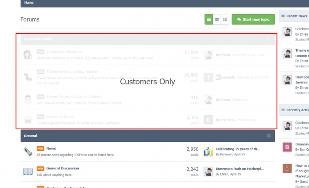Open the General category header link
The height and width of the screenshot is (188, 309).
coord(30,136)
